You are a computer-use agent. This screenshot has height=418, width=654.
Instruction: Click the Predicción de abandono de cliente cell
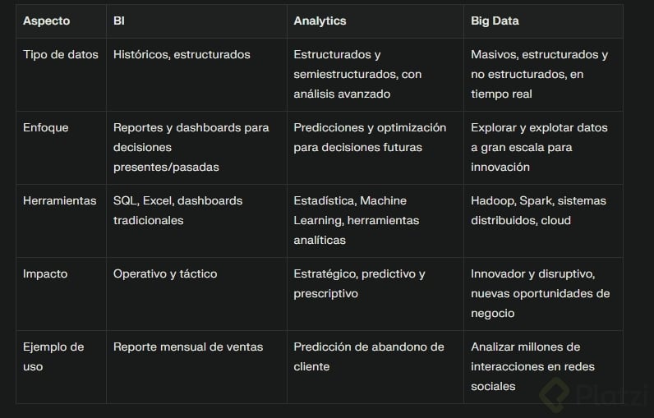pos(369,356)
